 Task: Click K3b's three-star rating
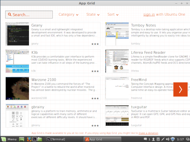[95, 71]
